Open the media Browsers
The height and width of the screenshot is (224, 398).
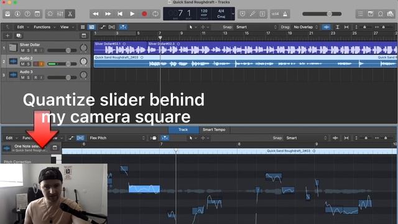pos(391,14)
